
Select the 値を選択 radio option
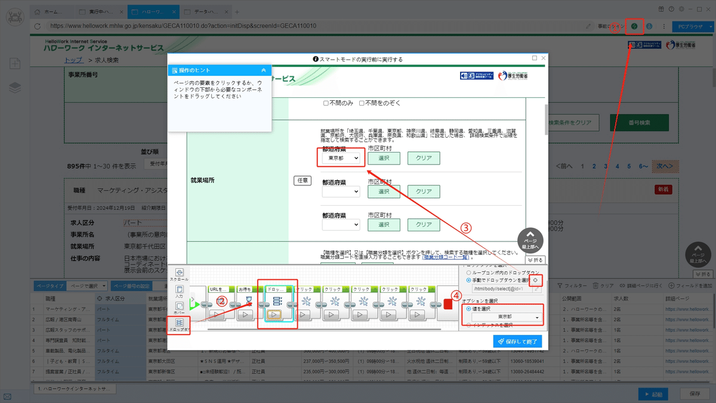point(467,308)
